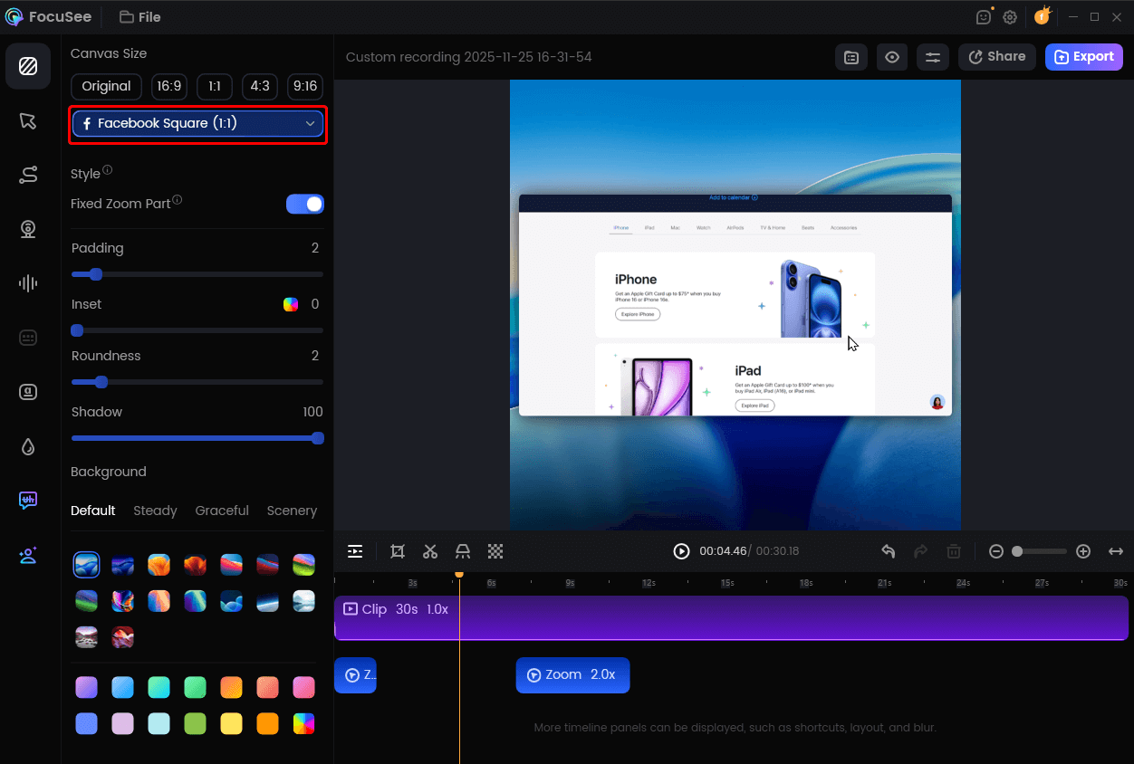1134x764 pixels.
Task: Select the cursor effects tool in the sidebar
Action: tap(29, 120)
